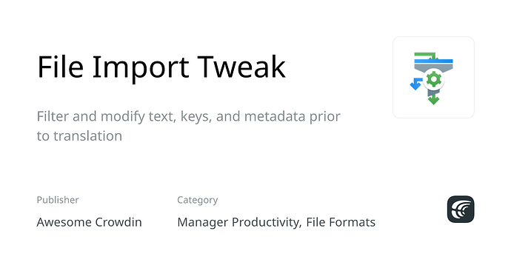Click the word 'Import' in the title
511x268 pixels.
(141, 67)
